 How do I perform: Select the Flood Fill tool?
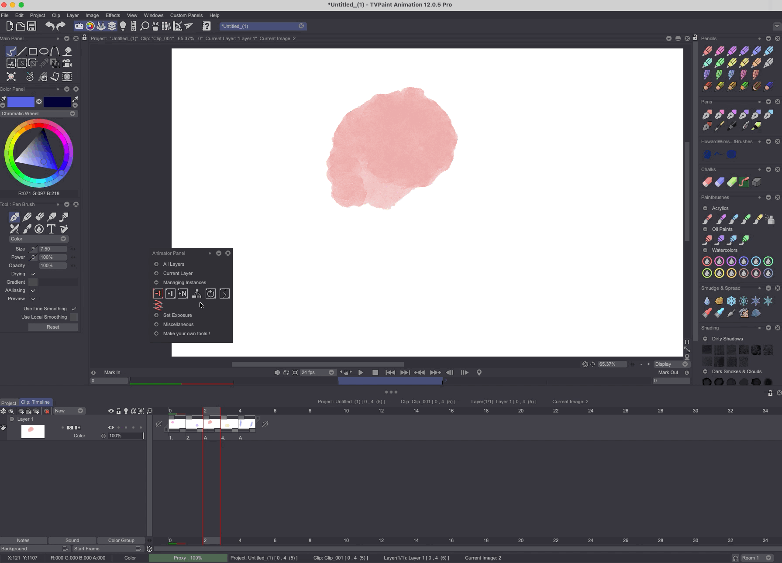coord(67,51)
